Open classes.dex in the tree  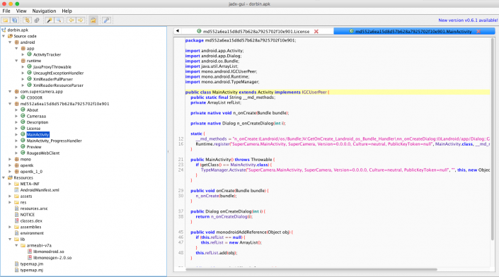click(x=31, y=220)
